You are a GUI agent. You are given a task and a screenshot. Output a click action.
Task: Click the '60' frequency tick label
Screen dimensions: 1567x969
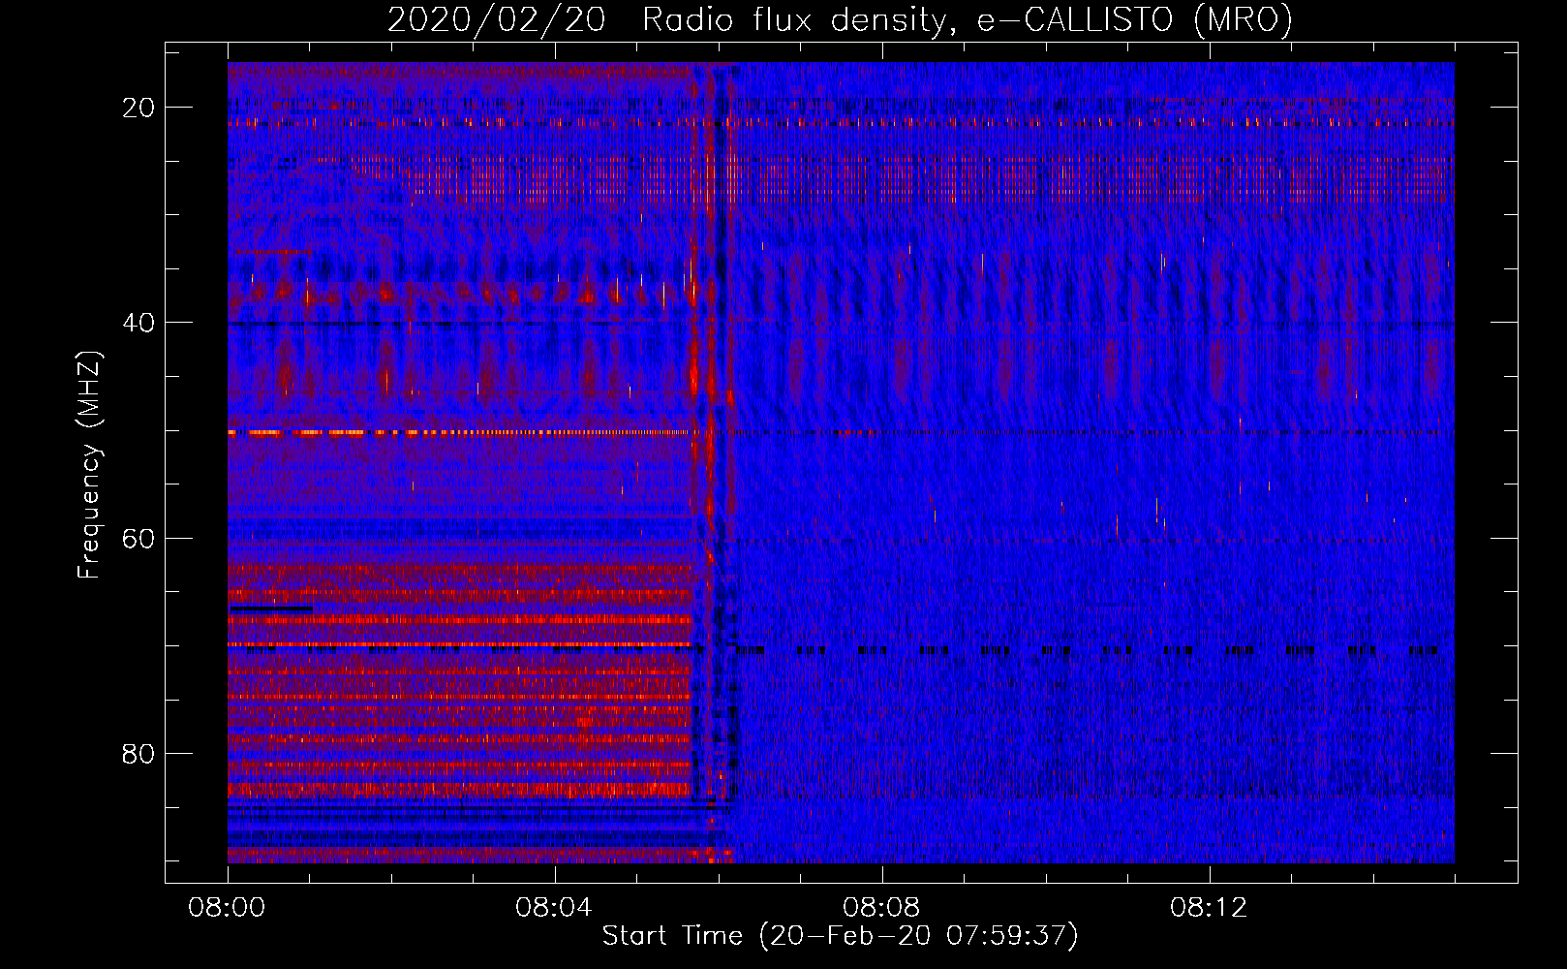point(138,538)
